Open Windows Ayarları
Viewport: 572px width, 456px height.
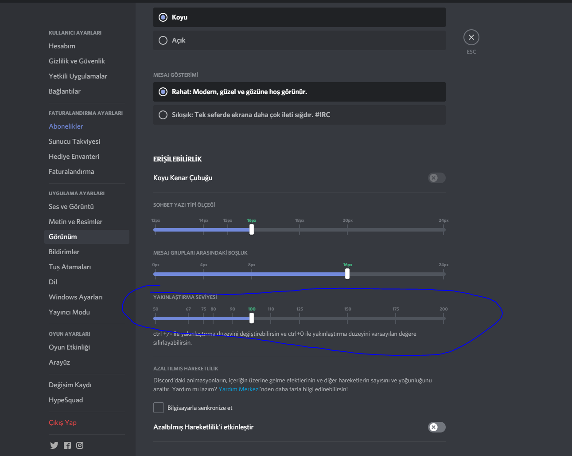87,297
